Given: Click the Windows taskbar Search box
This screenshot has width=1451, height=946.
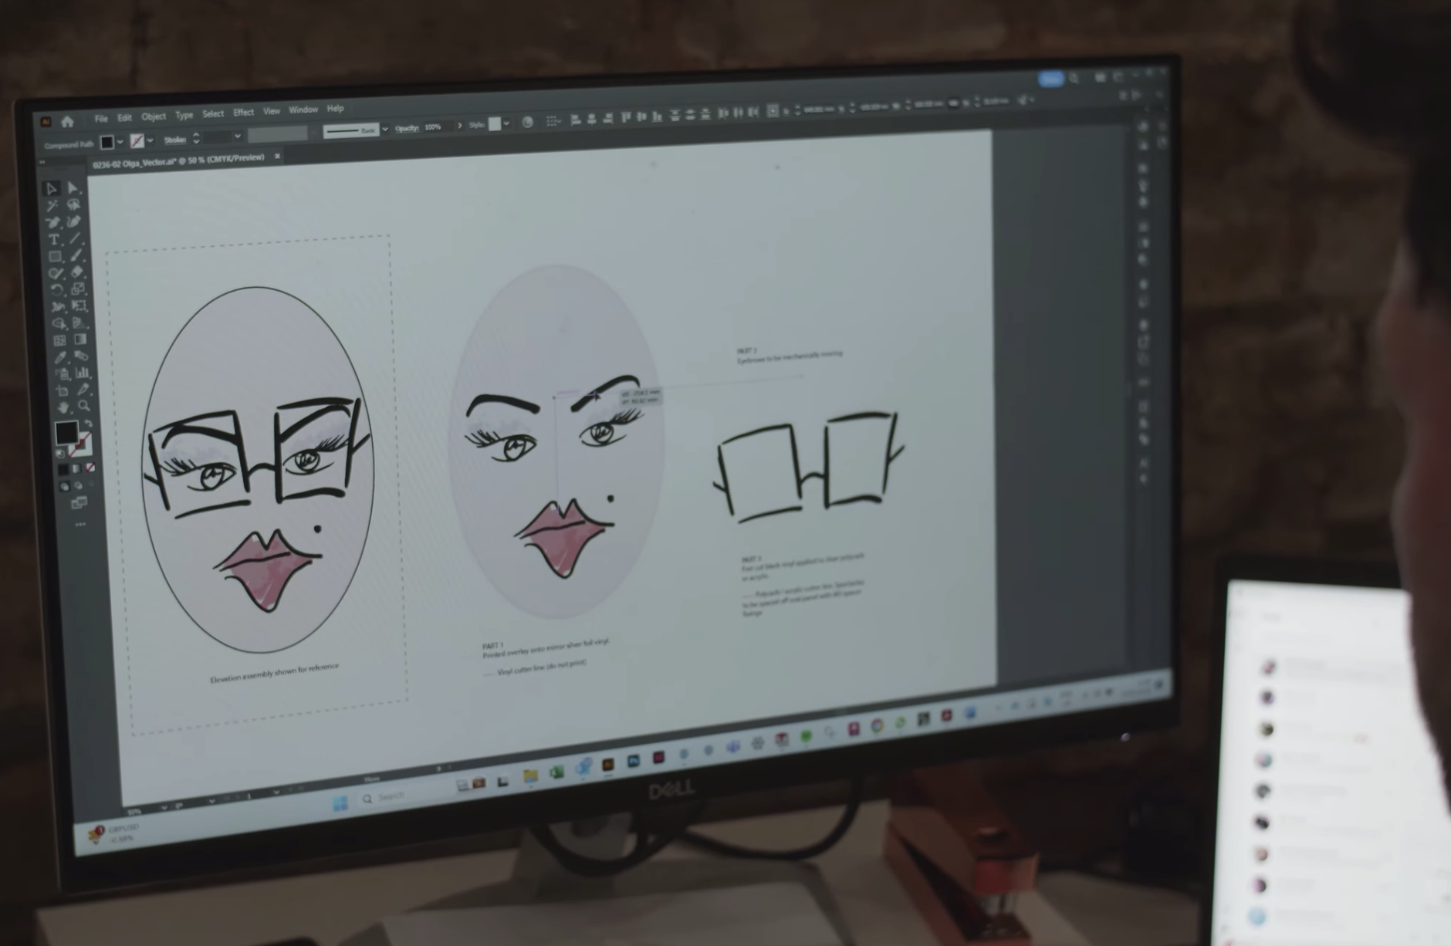Looking at the screenshot, I should click(391, 796).
